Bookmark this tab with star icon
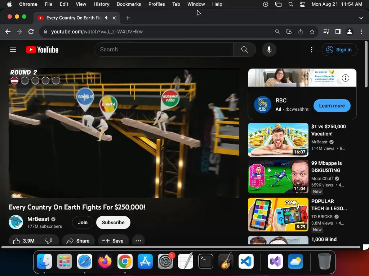 [312, 32]
